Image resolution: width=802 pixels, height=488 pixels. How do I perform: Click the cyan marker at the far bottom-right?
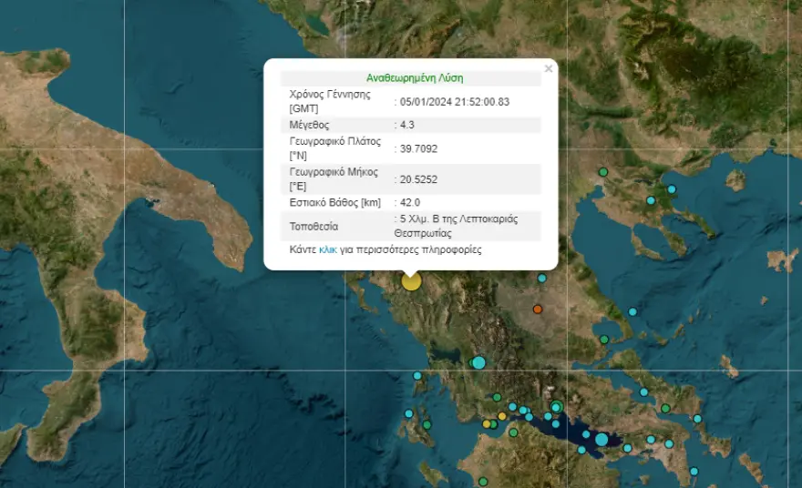pos(694,471)
